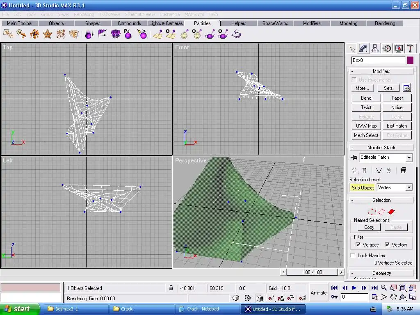Open the Crack - Notepad taskbar button
Viewport: 420px width, 315px height.
[x=206, y=309]
